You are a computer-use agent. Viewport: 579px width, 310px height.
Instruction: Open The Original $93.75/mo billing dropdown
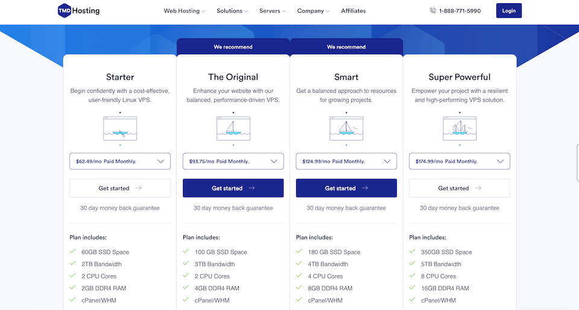tap(233, 161)
